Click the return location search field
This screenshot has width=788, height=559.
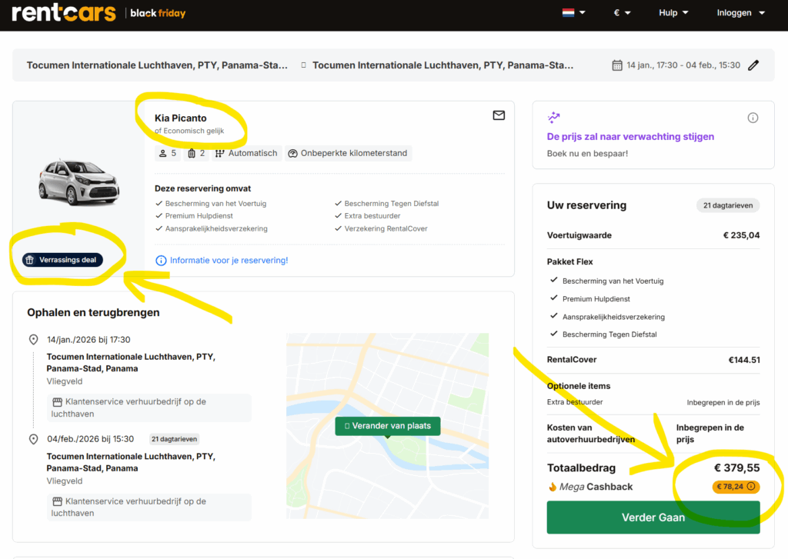442,65
